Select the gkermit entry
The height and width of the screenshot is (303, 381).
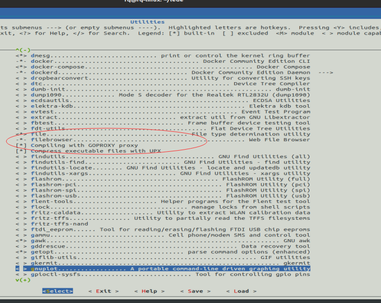click(x=163, y=263)
